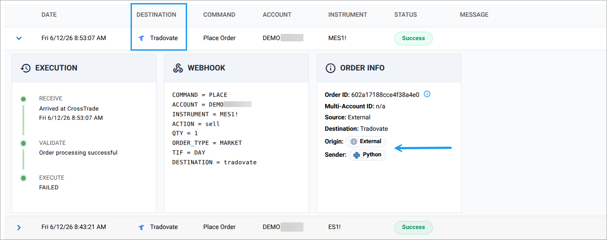This screenshot has width=607, height=240.
Task: Click Tradovate logo icon in the 8:43:21 row
Action: (141, 227)
